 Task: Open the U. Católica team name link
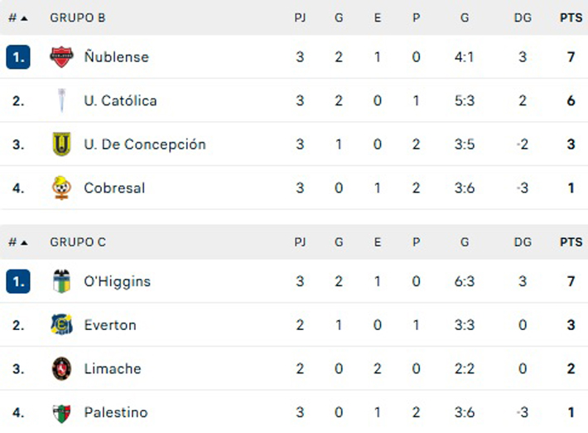pos(120,101)
